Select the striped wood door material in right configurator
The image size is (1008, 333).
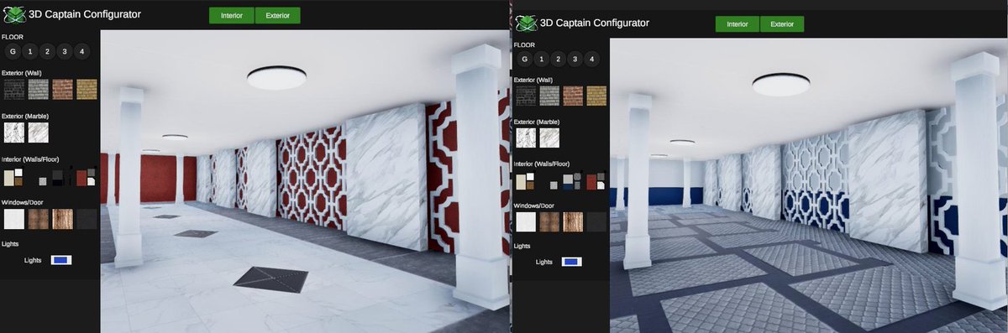(573, 221)
